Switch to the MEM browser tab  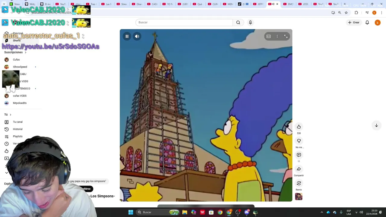(x=228, y=4)
